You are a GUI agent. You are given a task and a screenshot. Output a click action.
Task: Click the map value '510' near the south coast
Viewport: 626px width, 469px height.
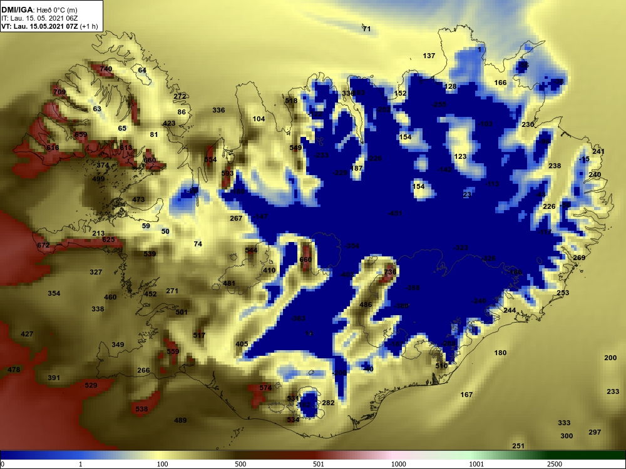441,366
